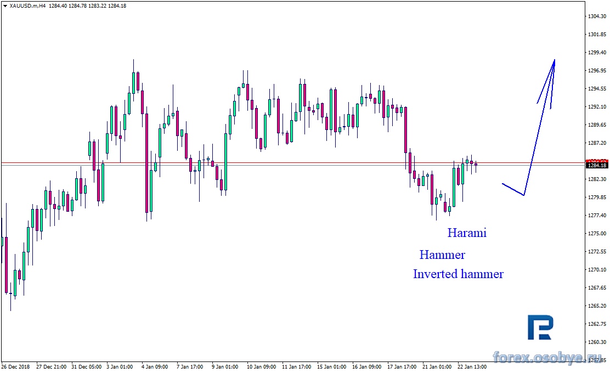Click the 9 Jan 01:00 time label
The height and width of the screenshot is (373, 610).
pos(225,367)
